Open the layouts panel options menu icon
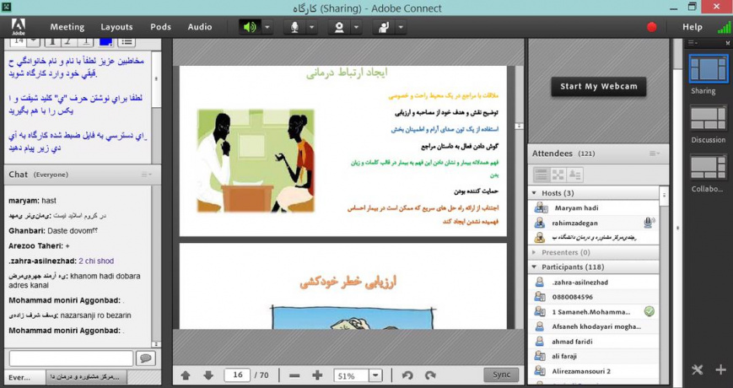Viewport: 733px width, 388px height. tap(693, 43)
